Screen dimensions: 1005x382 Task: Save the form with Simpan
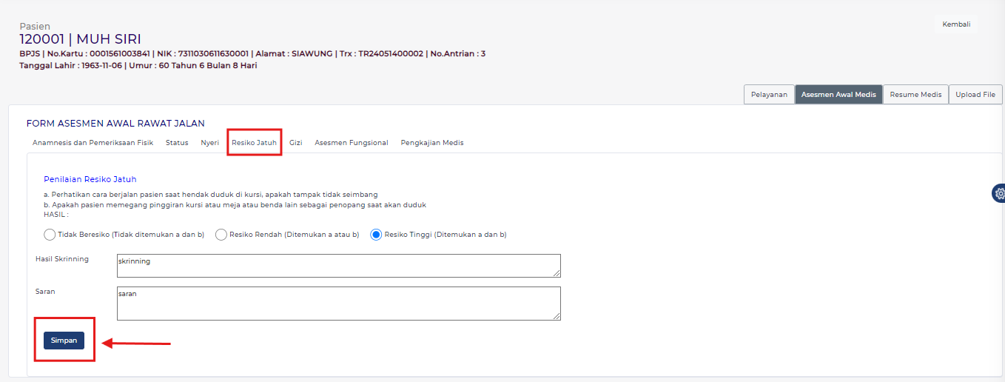pyautogui.click(x=64, y=341)
